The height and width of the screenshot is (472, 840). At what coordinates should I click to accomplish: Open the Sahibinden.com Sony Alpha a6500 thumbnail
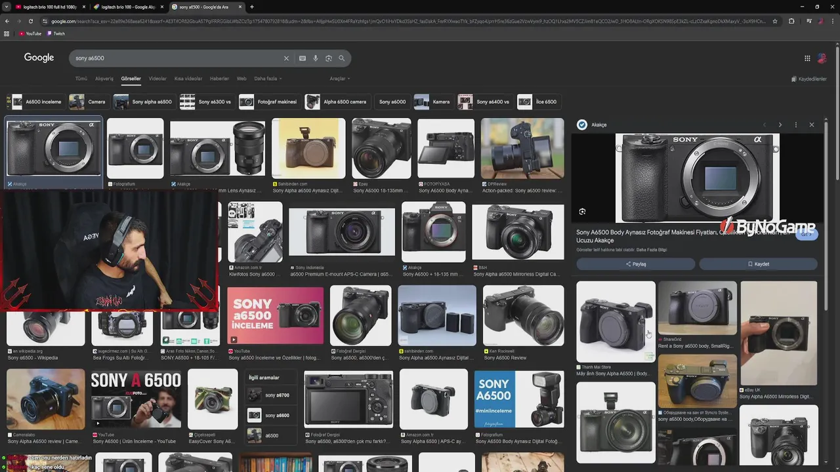coord(308,148)
